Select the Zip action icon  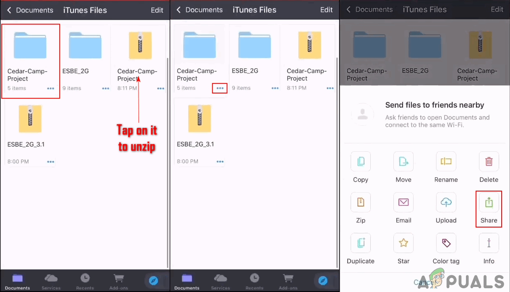360,202
